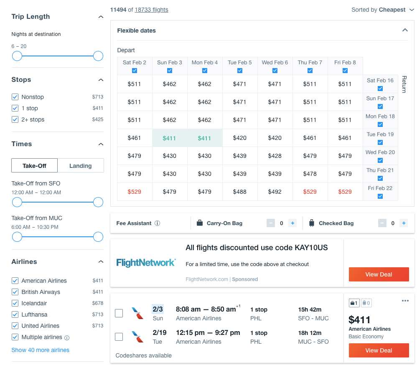The image size is (417, 365).
Task: Increase Carry-On Bag count
Action: pyautogui.click(x=292, y=223)
